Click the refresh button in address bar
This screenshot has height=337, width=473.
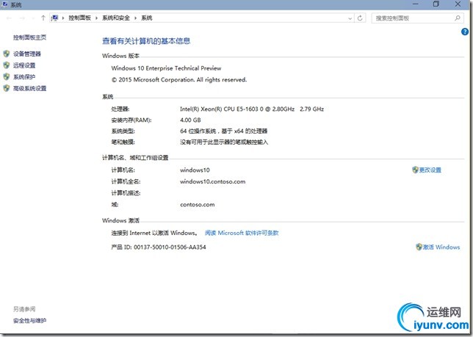tap(360, 18)
